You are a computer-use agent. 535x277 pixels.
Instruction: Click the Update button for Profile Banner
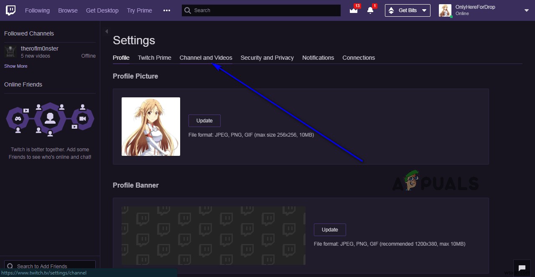[330, 229]
